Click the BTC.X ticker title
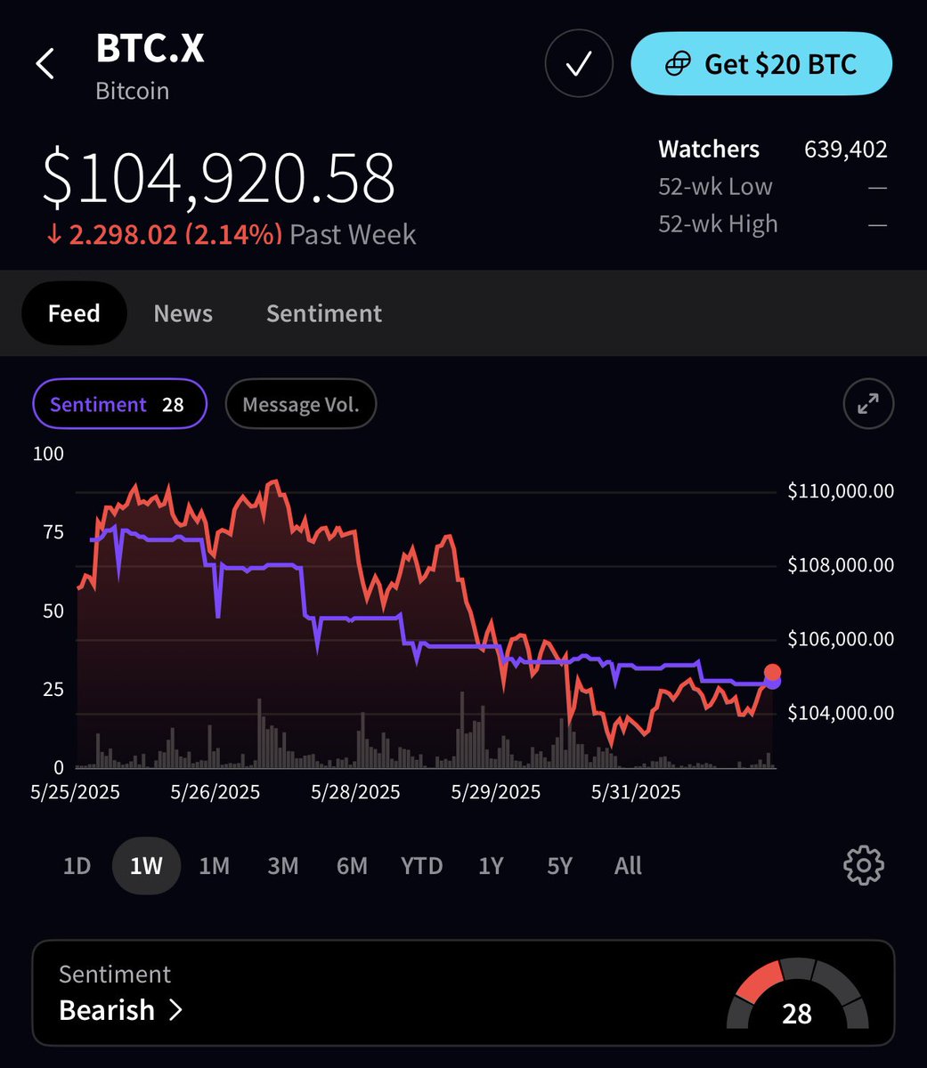Viewport: 927px width, 1068px height. click(150, 48)
